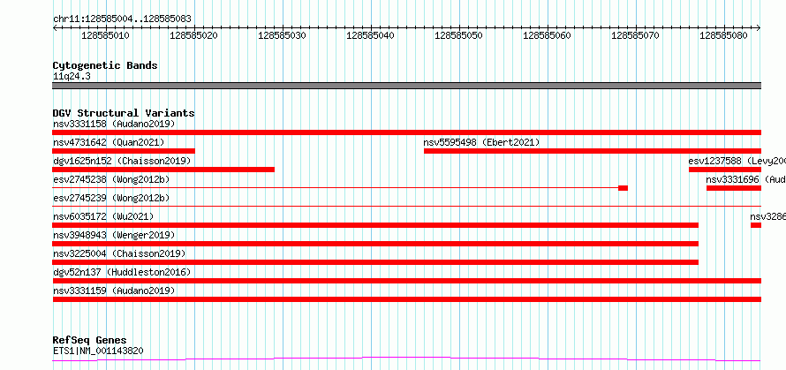Click the chr11:128585004..128585083 coordinate label
This screenshot has width=786, height=370.
click(122, 19)
